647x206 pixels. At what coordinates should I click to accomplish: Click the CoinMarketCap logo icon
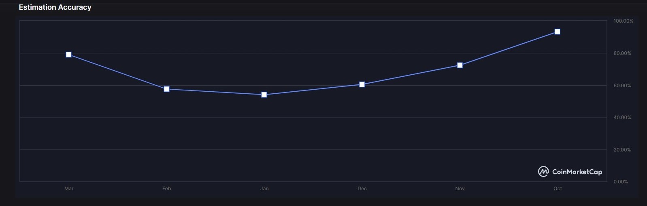tap(543, 172)
